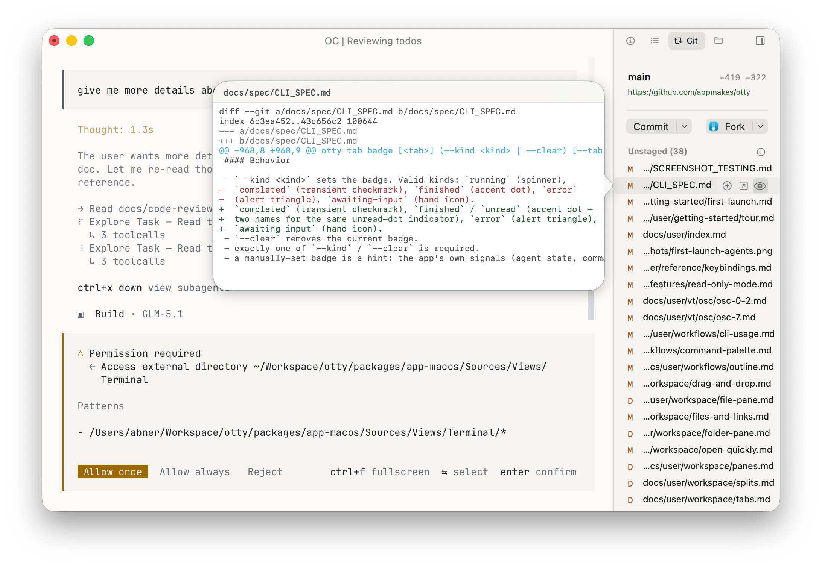Select deleted workspace/panes.md file
The height and width of the screenshot is (567, 822).
click(697, 467)
